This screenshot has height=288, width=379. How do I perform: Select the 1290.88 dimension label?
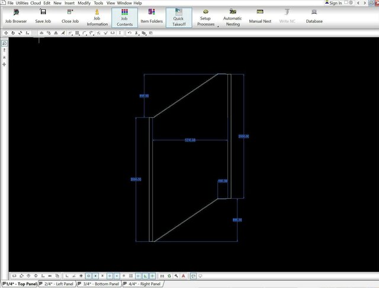pyautogui.click(x=190, y=140)
